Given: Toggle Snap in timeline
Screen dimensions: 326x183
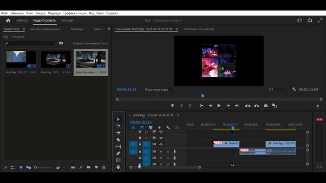Looking at the screenshot, I should [142, 128].
